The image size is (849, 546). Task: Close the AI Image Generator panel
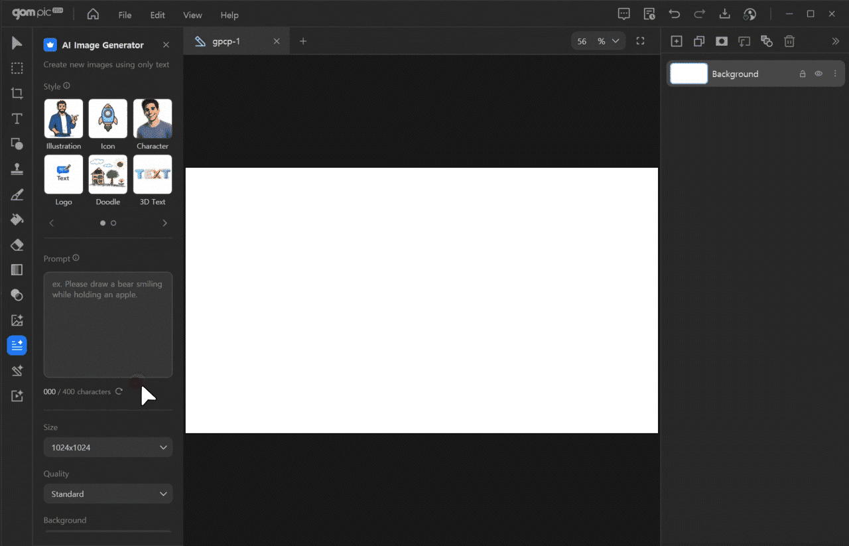click(166, 45)
